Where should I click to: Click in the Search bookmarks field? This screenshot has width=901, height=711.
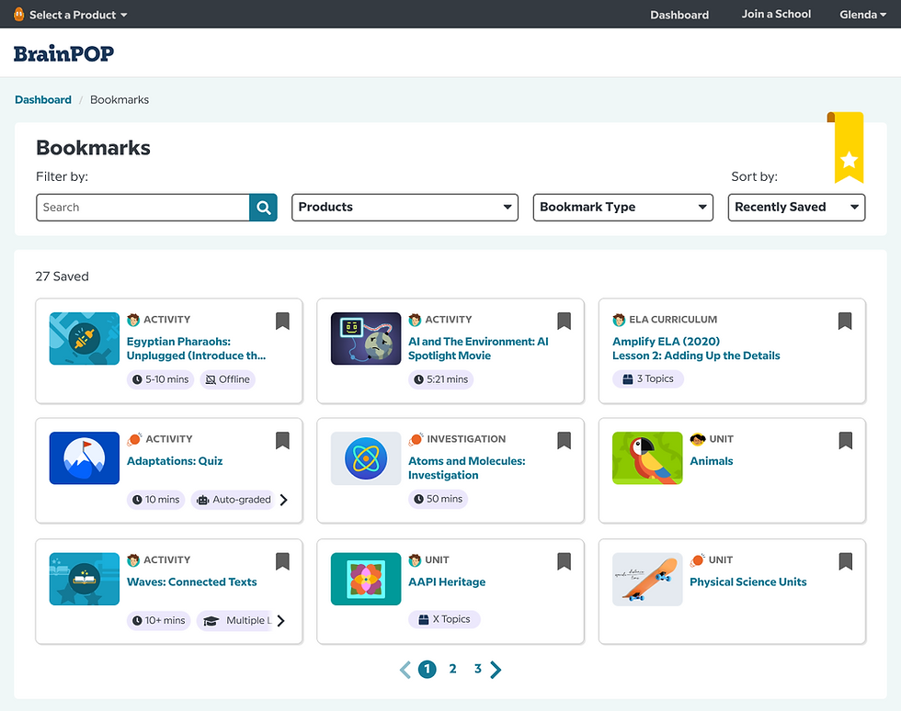[143, 208]
